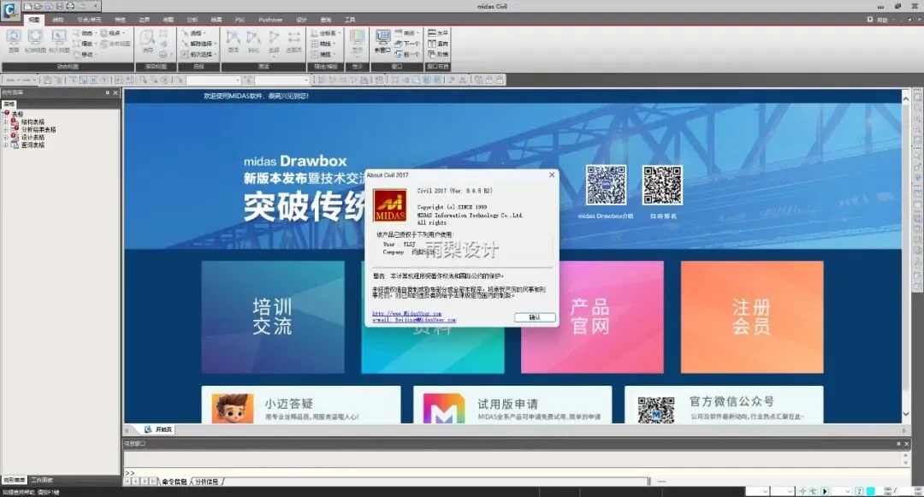Open the 移动 dropdown in ribbon

85,54
